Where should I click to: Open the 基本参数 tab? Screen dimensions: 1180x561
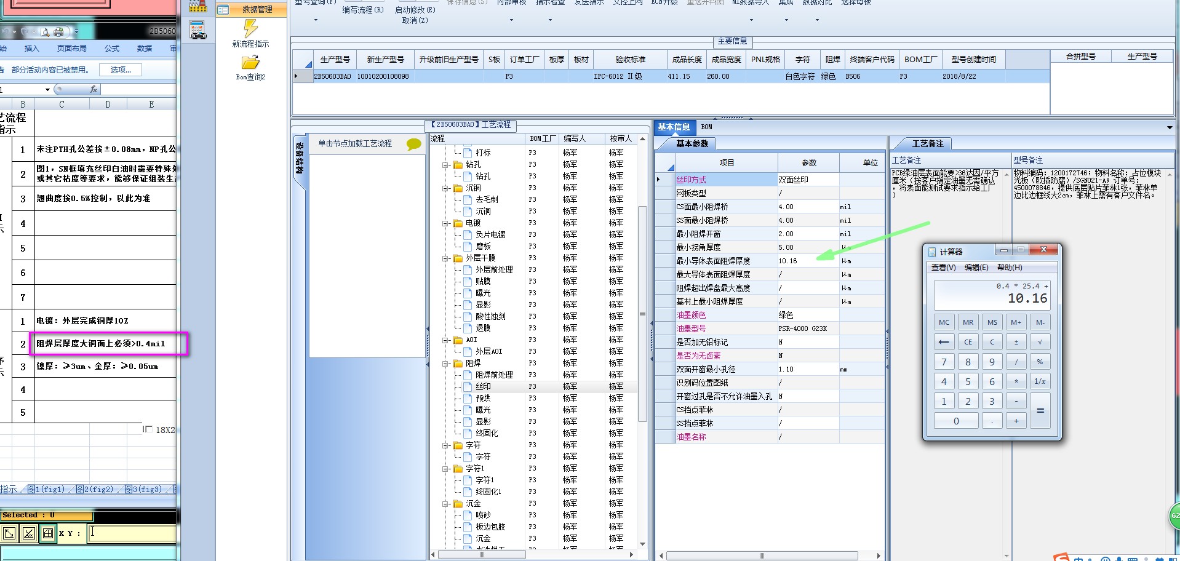coord(692,144)
